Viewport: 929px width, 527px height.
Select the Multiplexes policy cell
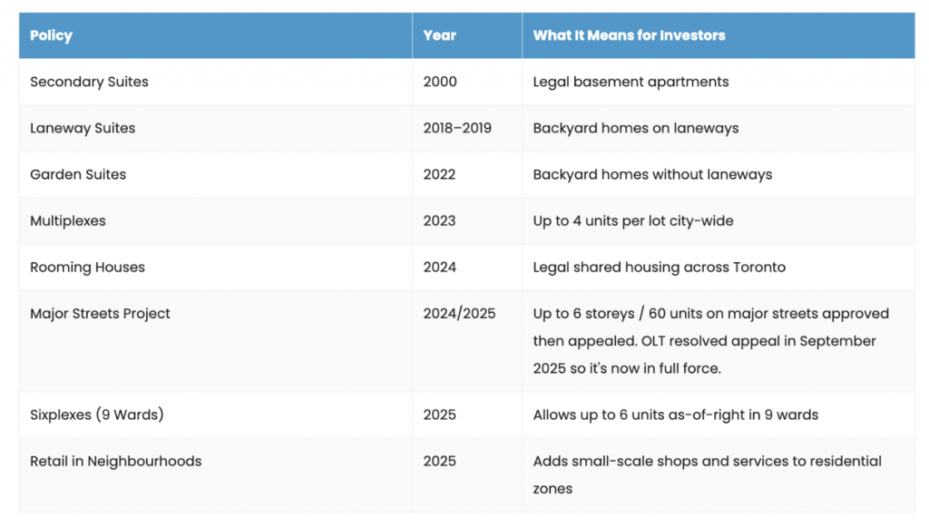point(70,220)
